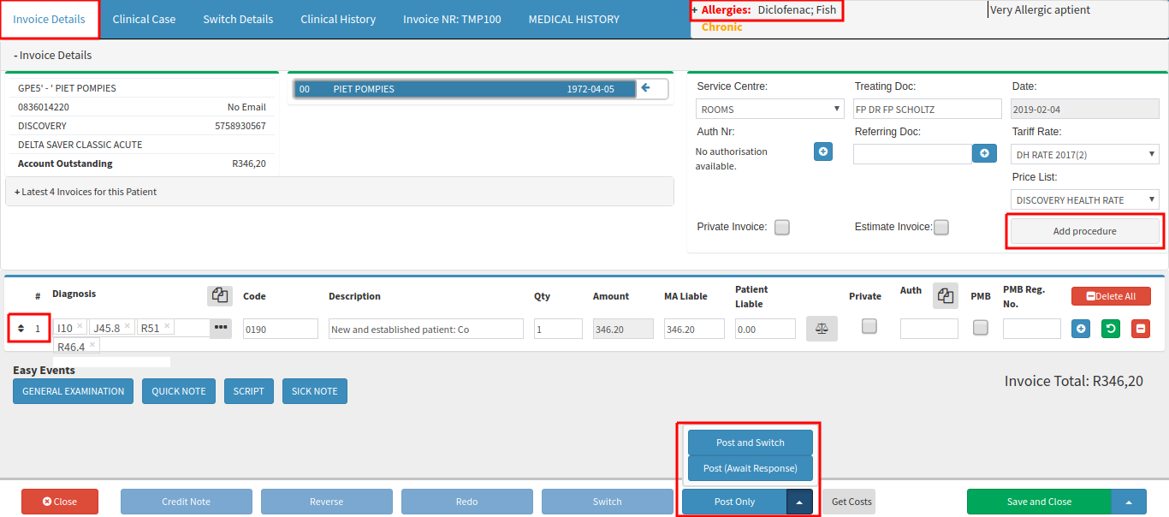Viewport: 1169px width, 517px height.
Task: Click the Auth field on line 1
Action: [x=929, y=329]
